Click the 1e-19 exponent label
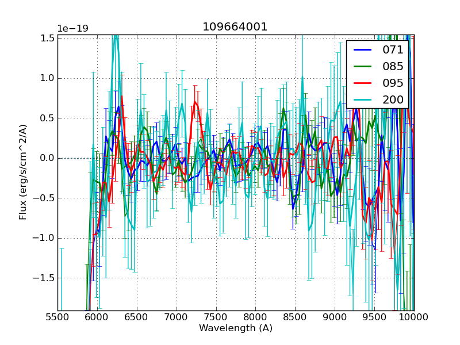 (x=72, y=29)
